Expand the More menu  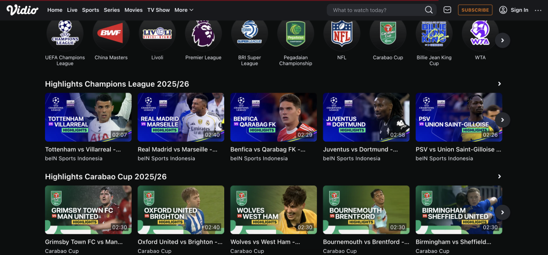[184, 10]
